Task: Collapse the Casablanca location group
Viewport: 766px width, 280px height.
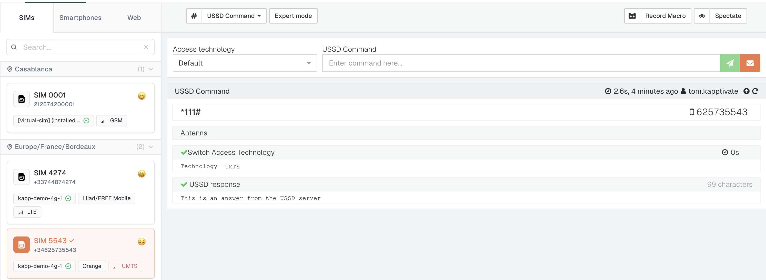Action: 151,69
